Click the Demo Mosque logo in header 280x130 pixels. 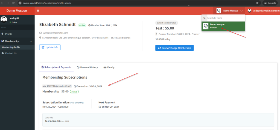tap(17, 11)
